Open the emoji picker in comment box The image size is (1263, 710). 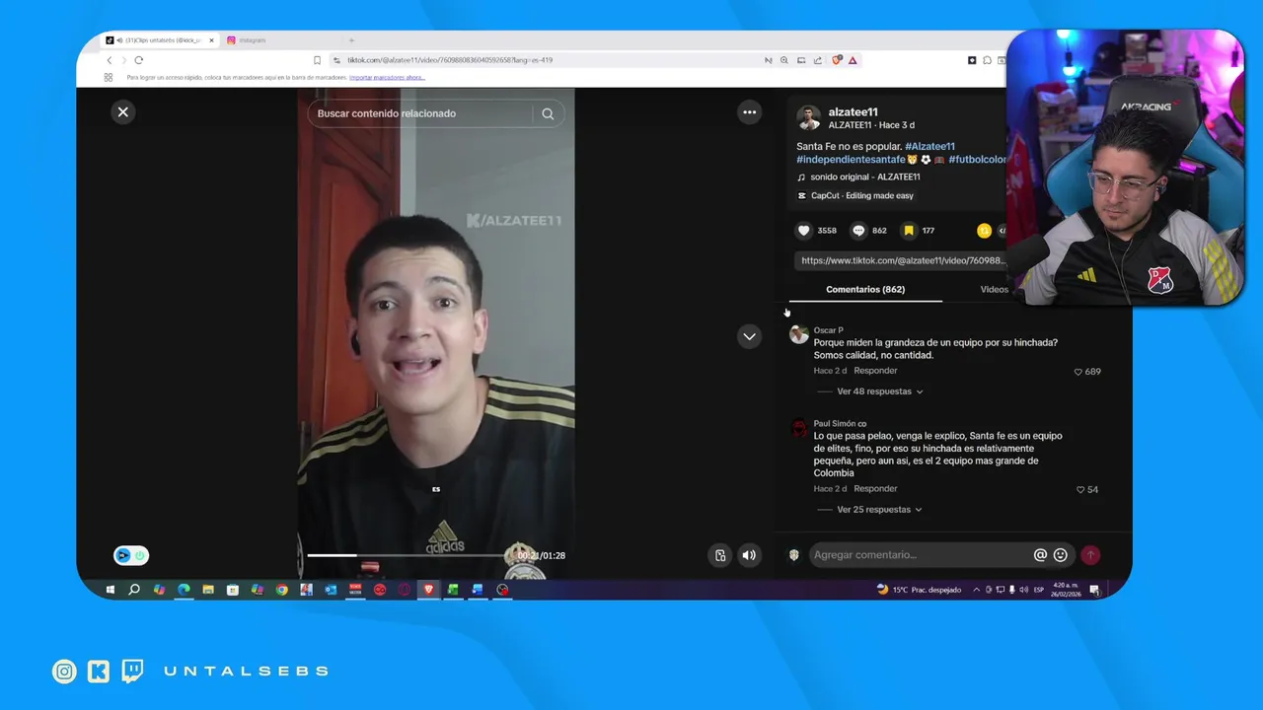coord(1061,555)
